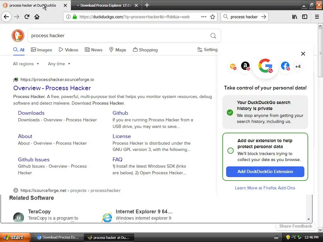Open the License sitelink

[122, 136]
